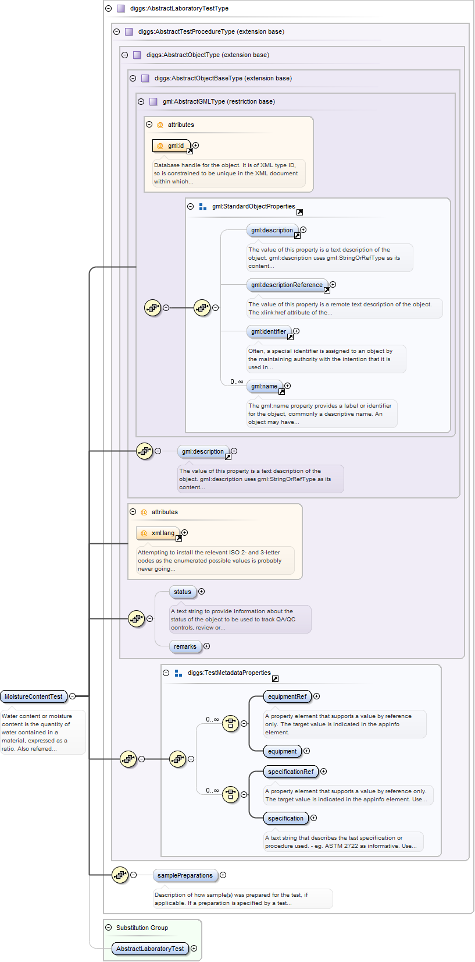
Task: Click the remarks element node
Action: 185,646
